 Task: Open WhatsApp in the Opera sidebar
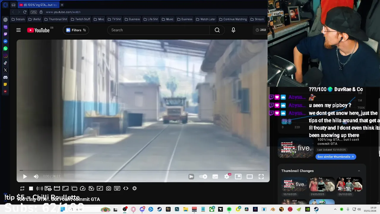(x=5, y=48)
